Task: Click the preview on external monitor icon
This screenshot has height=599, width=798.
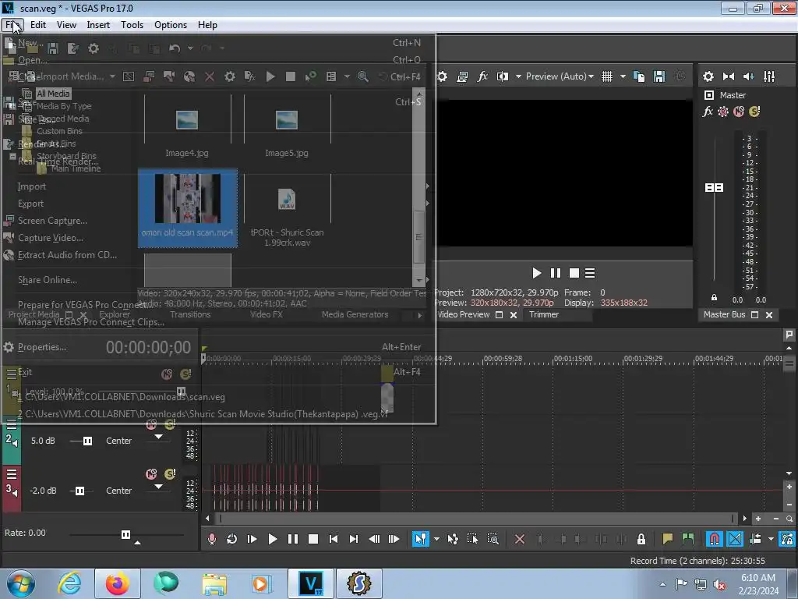Action: (x=462, y=76)
